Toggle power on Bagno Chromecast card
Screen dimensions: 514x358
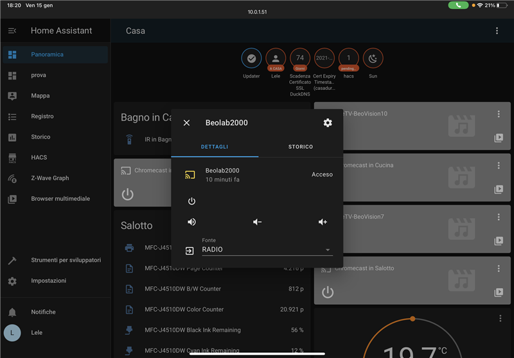(128, 194)
